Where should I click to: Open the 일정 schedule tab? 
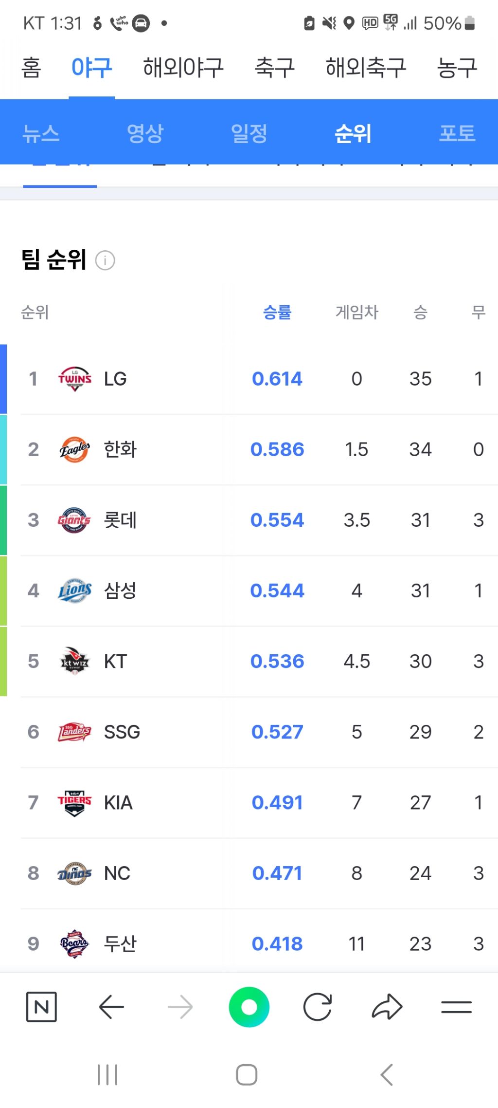249,133
